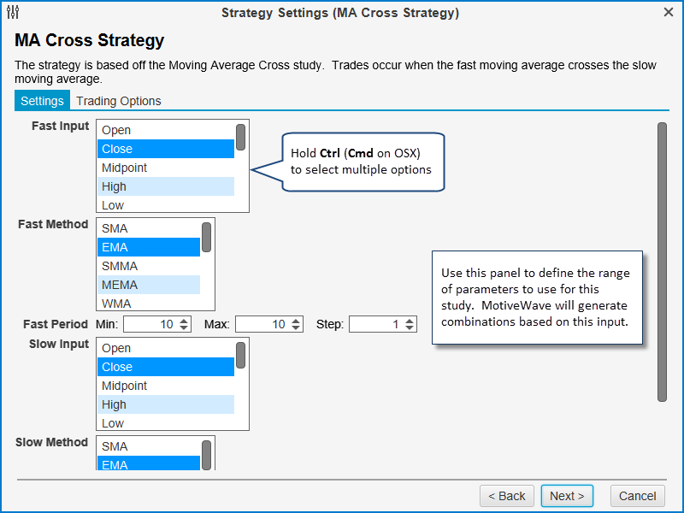
Task: Close the Strategy Settings dialog
Action: (669, 12)
